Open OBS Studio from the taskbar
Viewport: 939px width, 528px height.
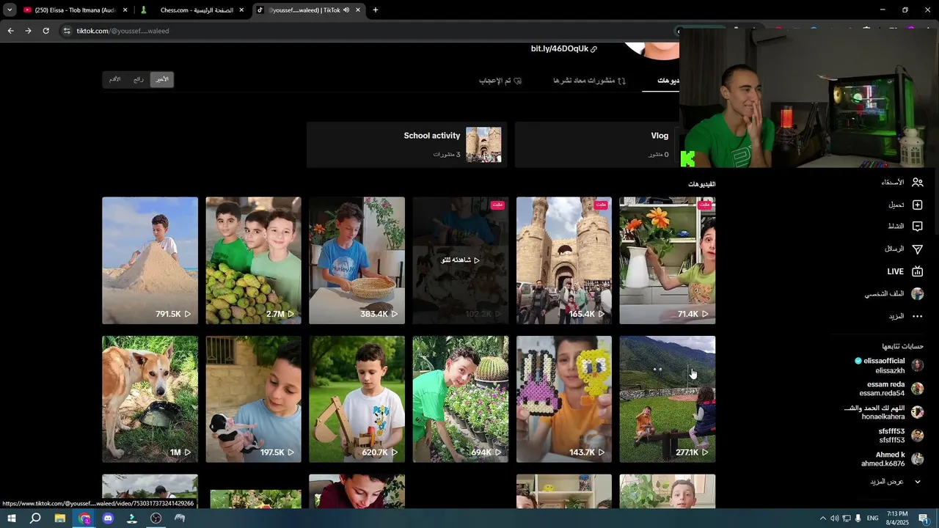pyautogui.click(x=156, y=518)
